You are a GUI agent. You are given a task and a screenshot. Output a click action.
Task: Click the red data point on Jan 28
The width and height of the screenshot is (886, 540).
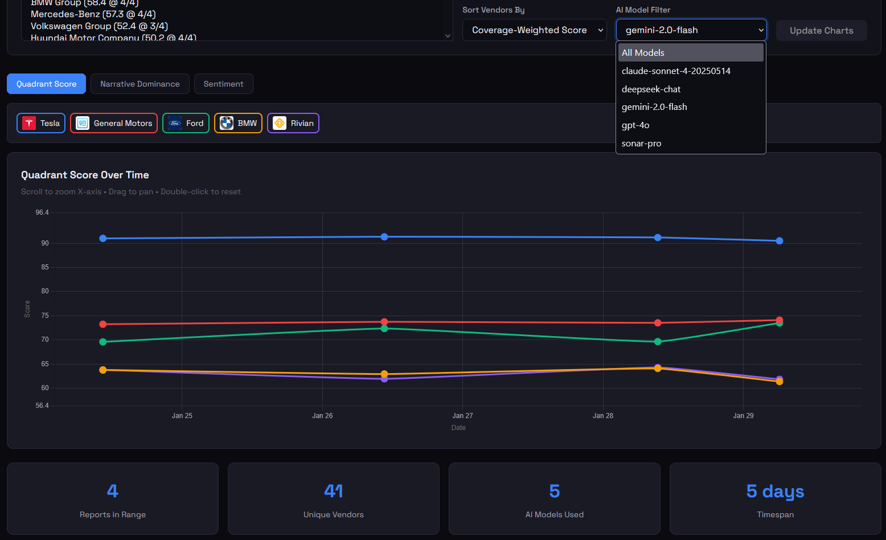pos(658,323)
